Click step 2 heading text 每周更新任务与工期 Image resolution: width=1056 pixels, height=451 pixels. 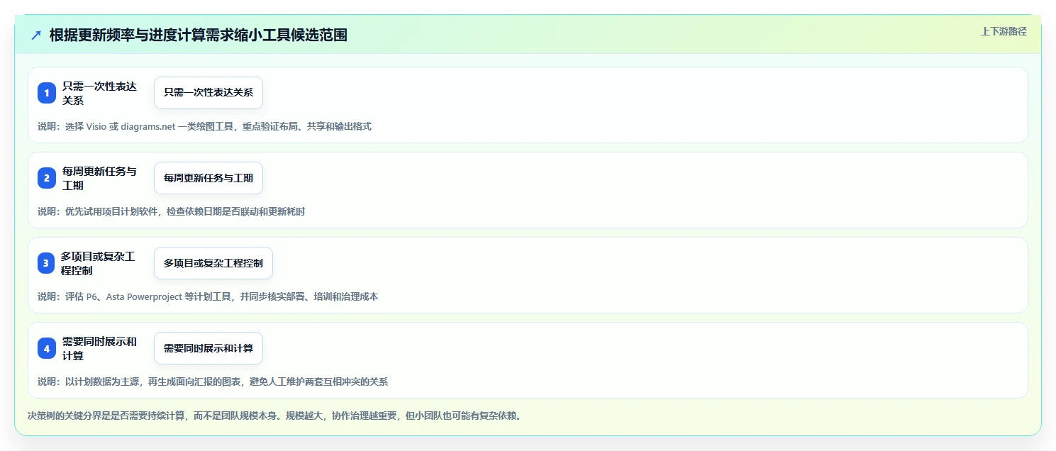point(99,178)
